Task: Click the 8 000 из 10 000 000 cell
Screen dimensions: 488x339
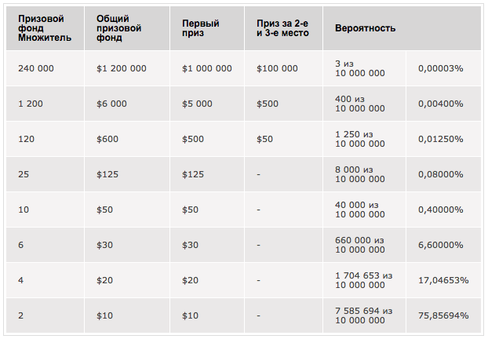Action: click(365, 174)
